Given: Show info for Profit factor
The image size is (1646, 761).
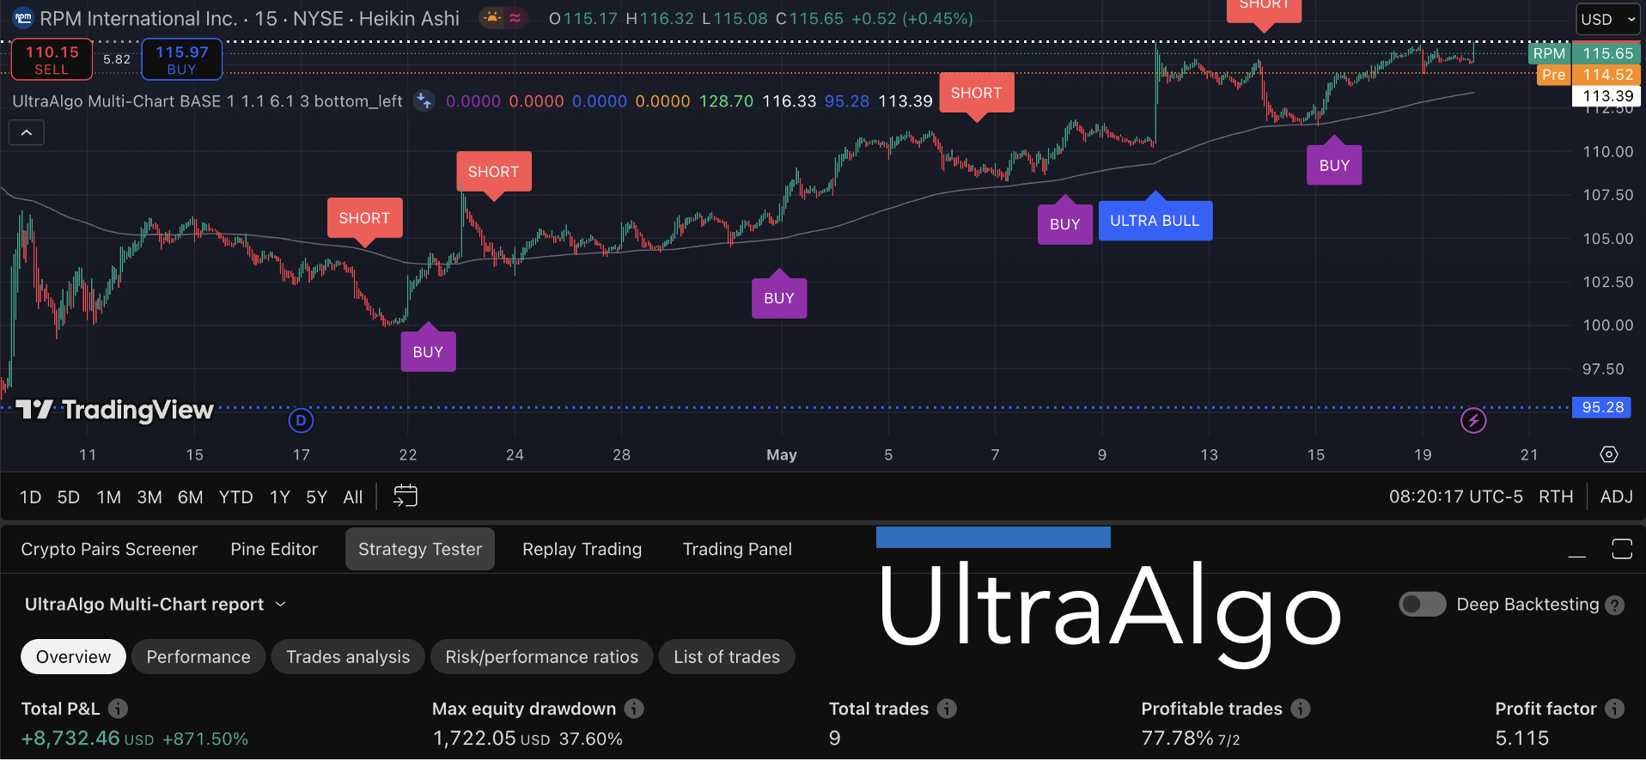Looking at the screenshot, I should click(1615, 709).
